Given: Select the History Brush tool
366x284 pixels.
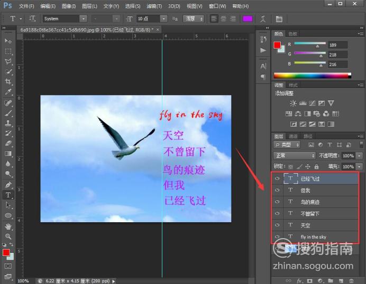Looking at the screenshot, I should [8, 133].
